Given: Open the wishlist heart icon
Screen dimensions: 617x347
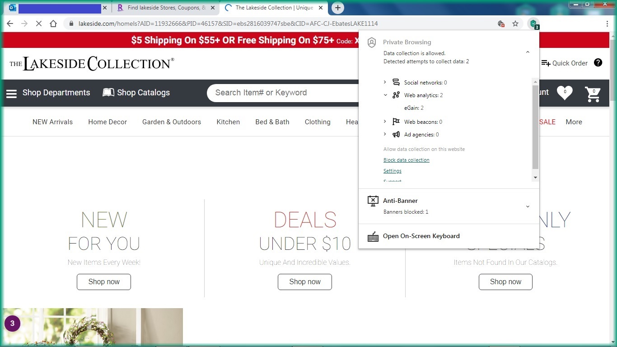Looking at the screenshot, I should pyautogui.click(x=565, y=93).
